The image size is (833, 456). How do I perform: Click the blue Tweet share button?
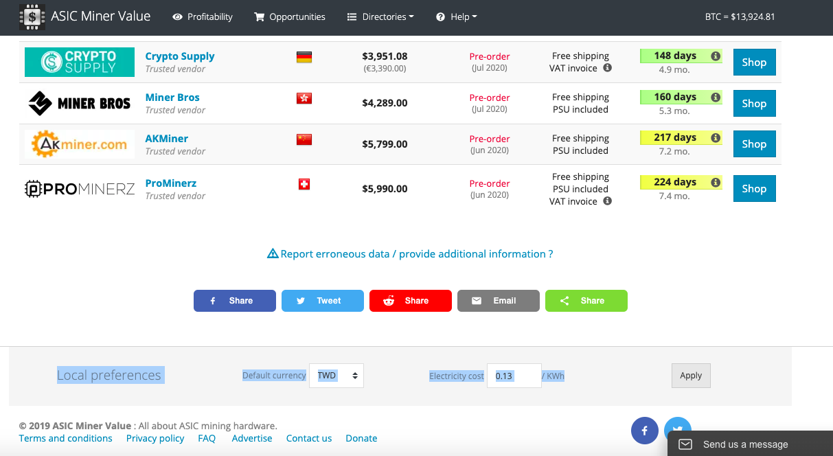point(322,301)
